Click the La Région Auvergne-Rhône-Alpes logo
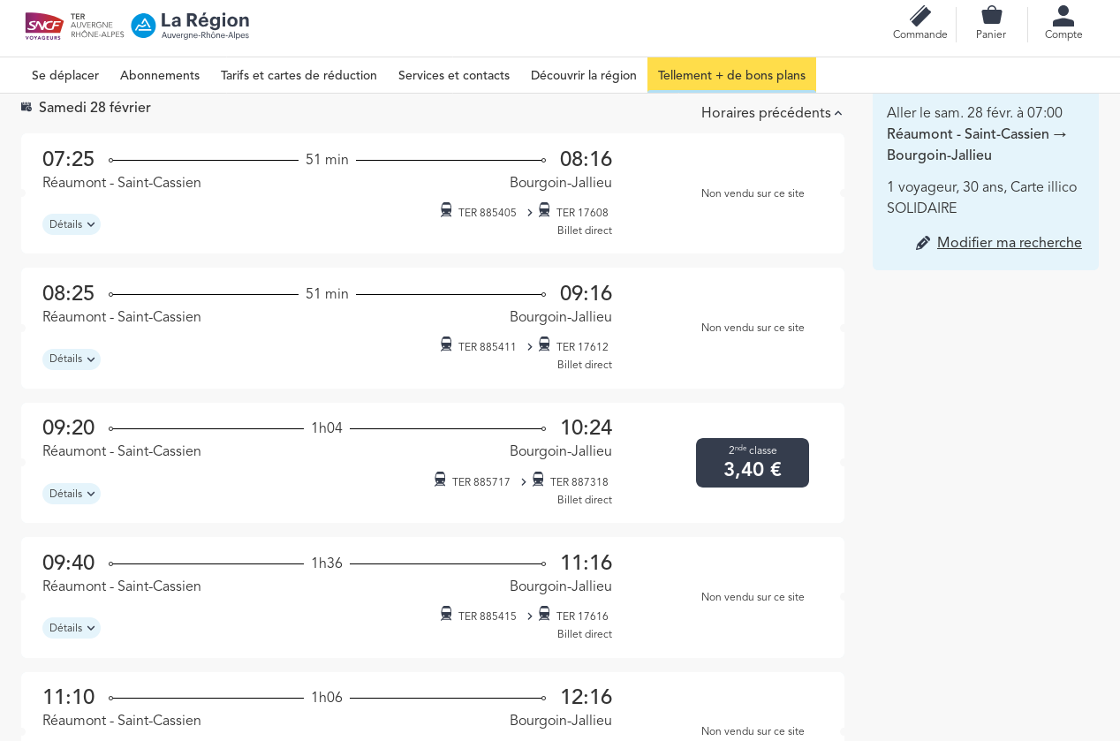This screenshot has width=1120, height=741. [191, 26]
